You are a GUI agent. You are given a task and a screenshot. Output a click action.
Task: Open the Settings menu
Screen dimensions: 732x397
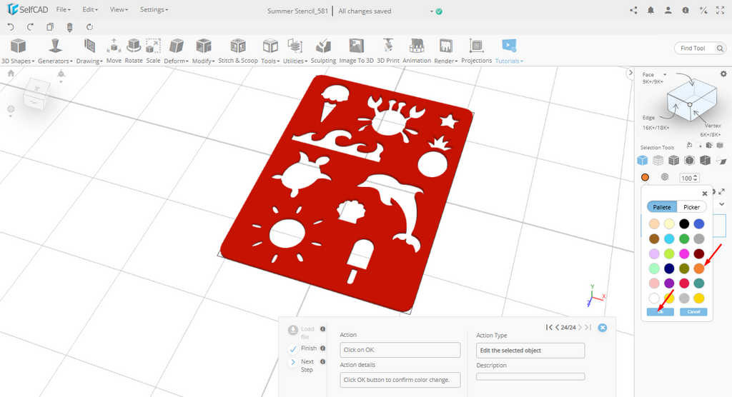pos(154,10)
